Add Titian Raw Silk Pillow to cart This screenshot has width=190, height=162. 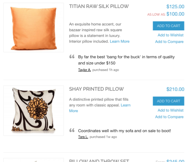(x=168, y=26)
